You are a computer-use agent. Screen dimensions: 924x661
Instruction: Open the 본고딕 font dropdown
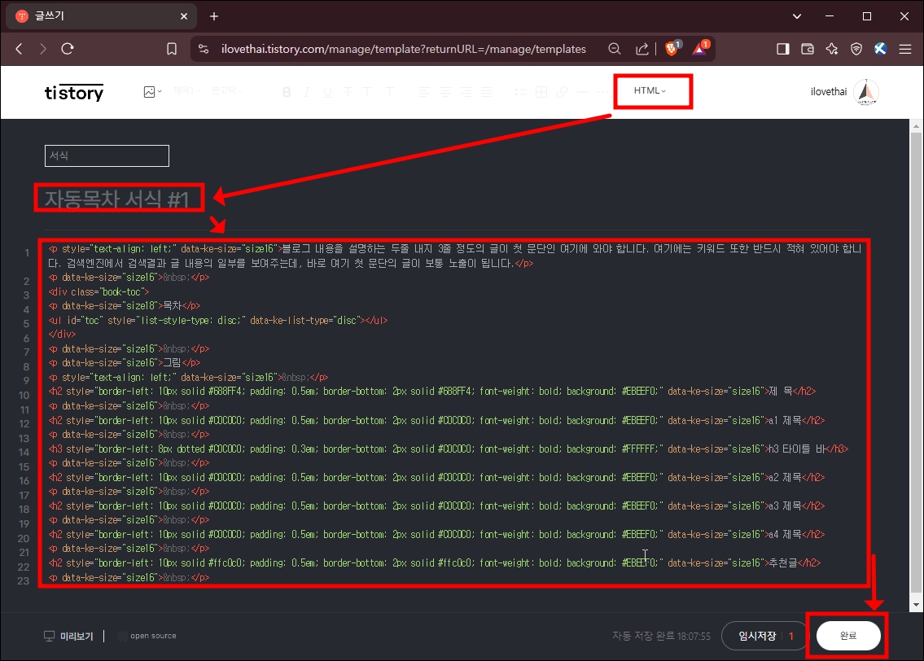(x=227, y=90)
